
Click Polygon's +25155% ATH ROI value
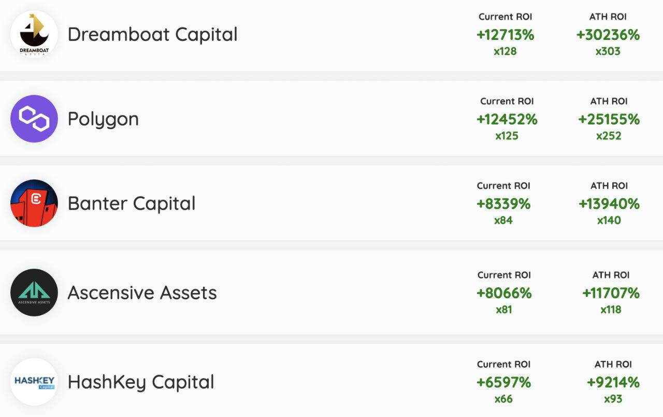[x=609, y=120]
